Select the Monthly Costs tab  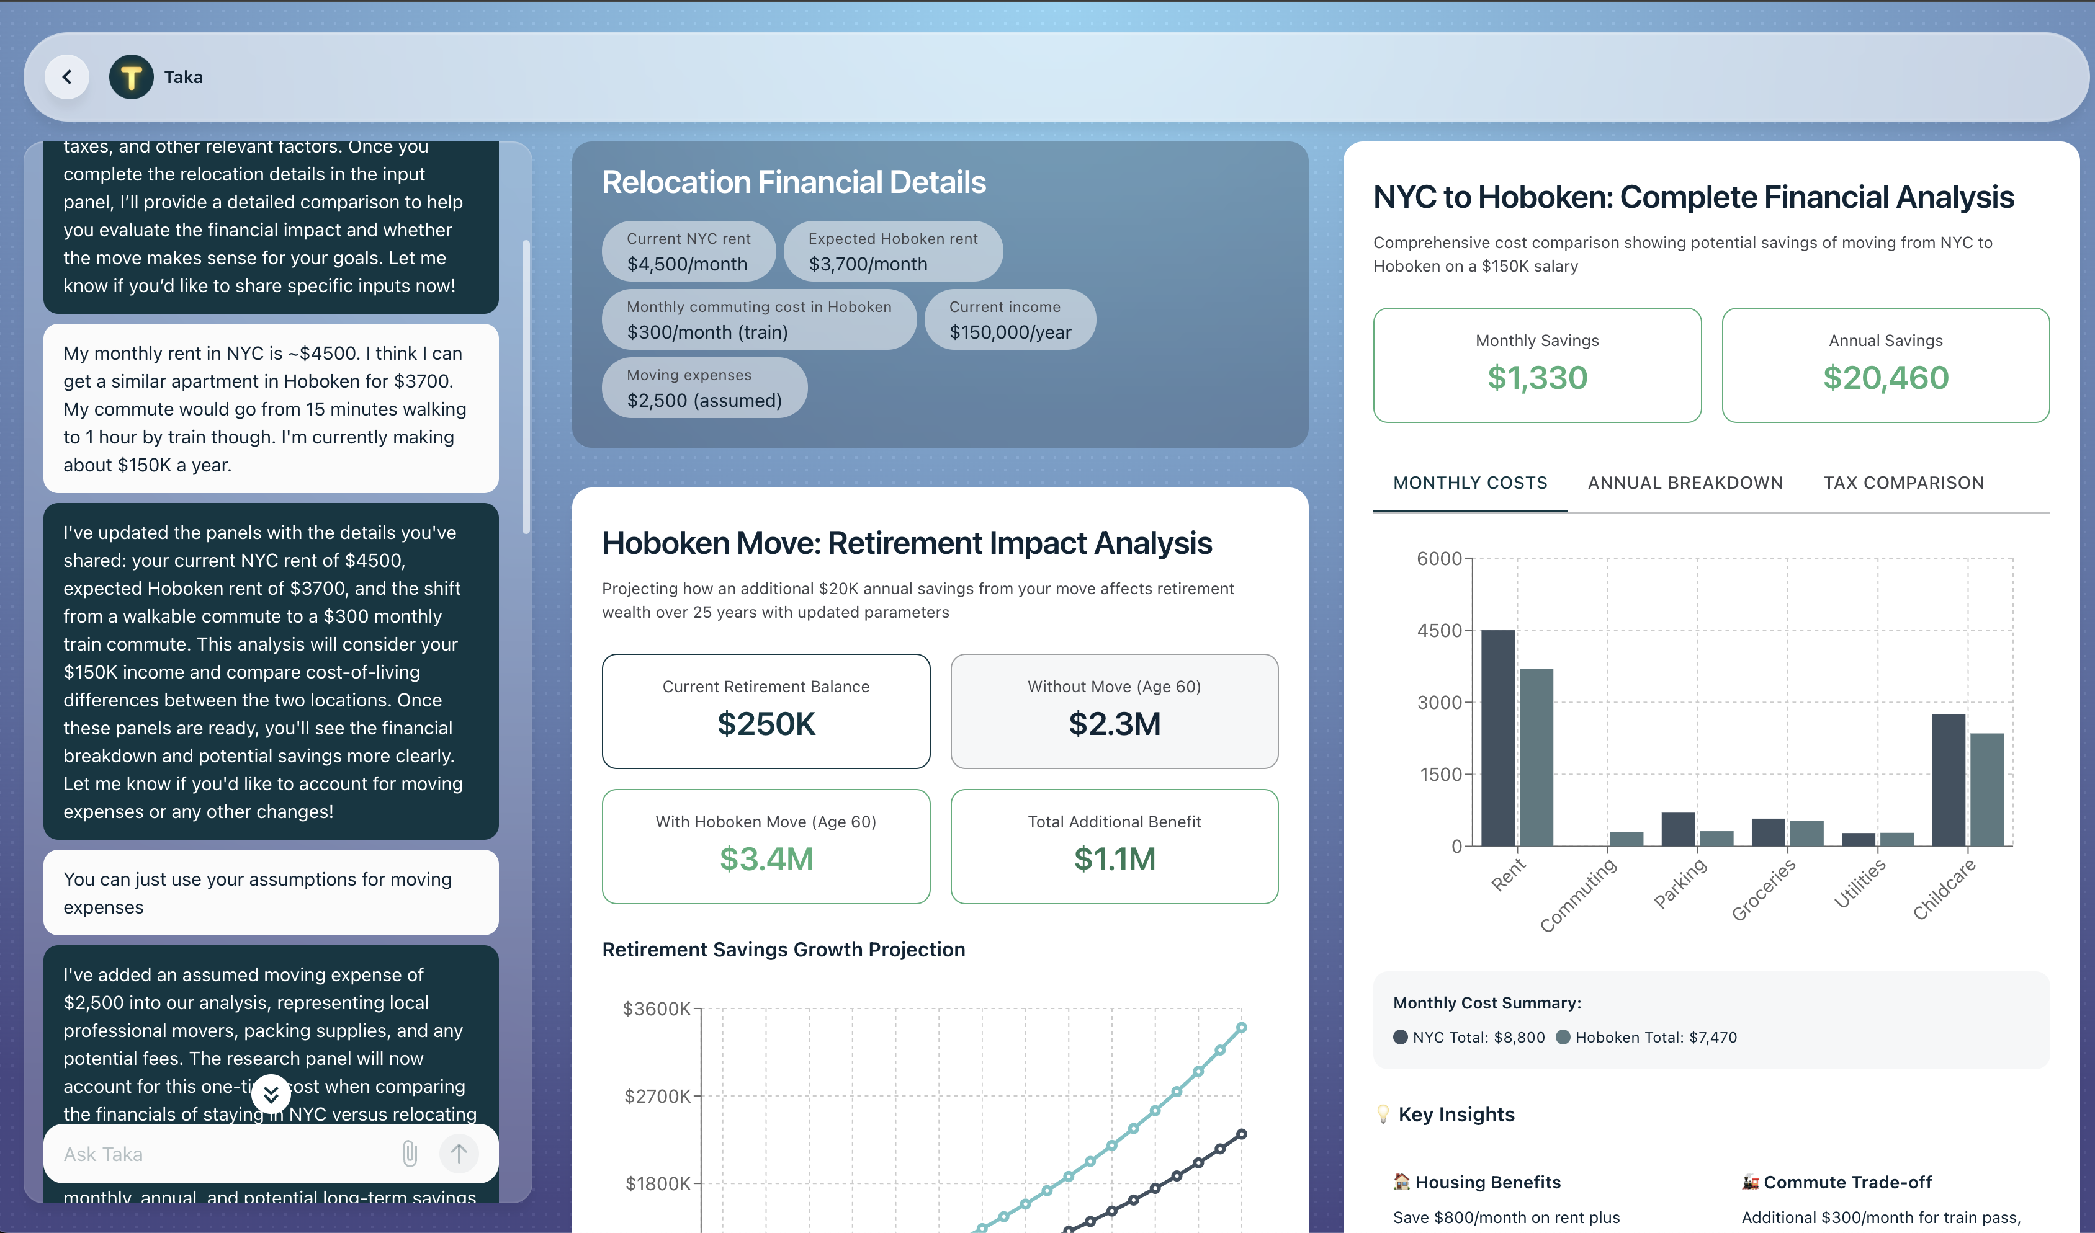tap(1470, 483)
